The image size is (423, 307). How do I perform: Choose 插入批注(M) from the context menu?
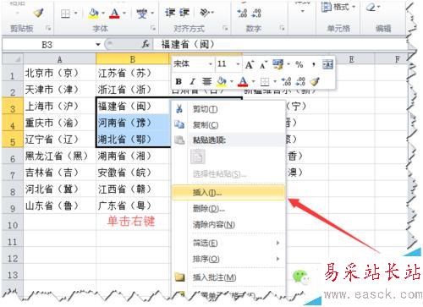pyautogui.click(x=228, y=277)
